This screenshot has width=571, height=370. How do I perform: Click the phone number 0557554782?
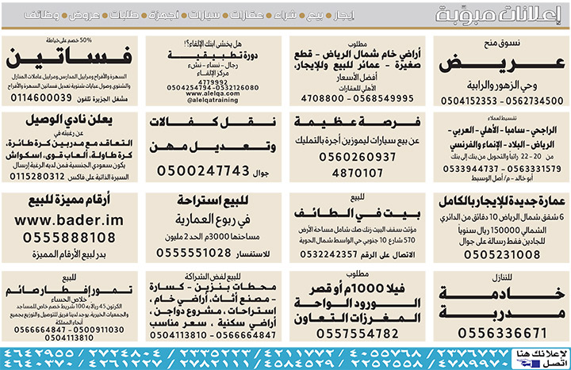[357, 334]
